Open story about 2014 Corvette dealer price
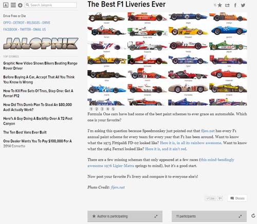The height and width of the screenshot is (224, 257). pos(38,144)
